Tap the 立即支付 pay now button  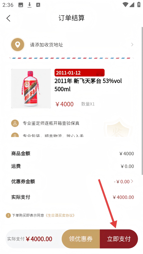click(x=119, y=239)
